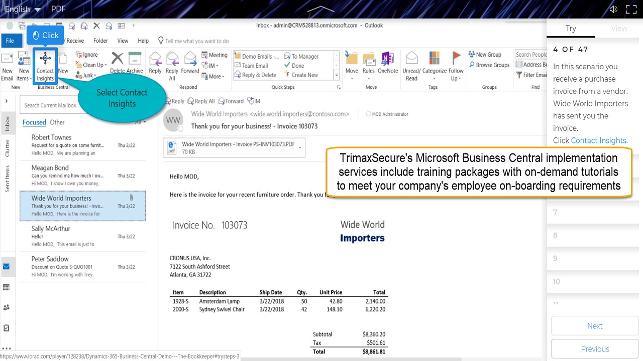Open the Address Book

tap(531, 64)
